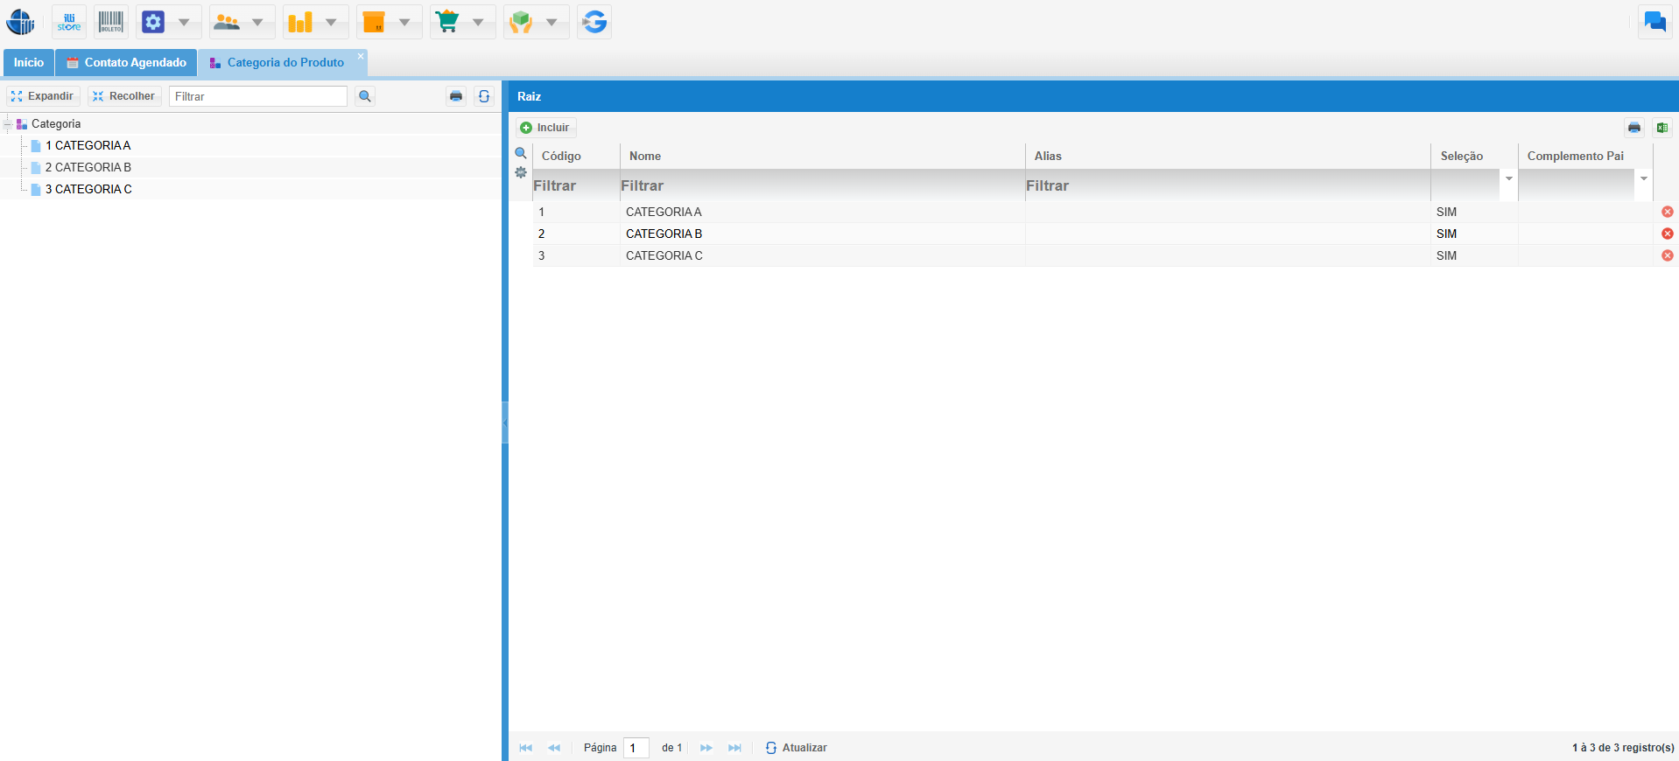This screenshot has height=761, width=1679.
Task: Refresh the category tree panel
Action: [484, 96]
